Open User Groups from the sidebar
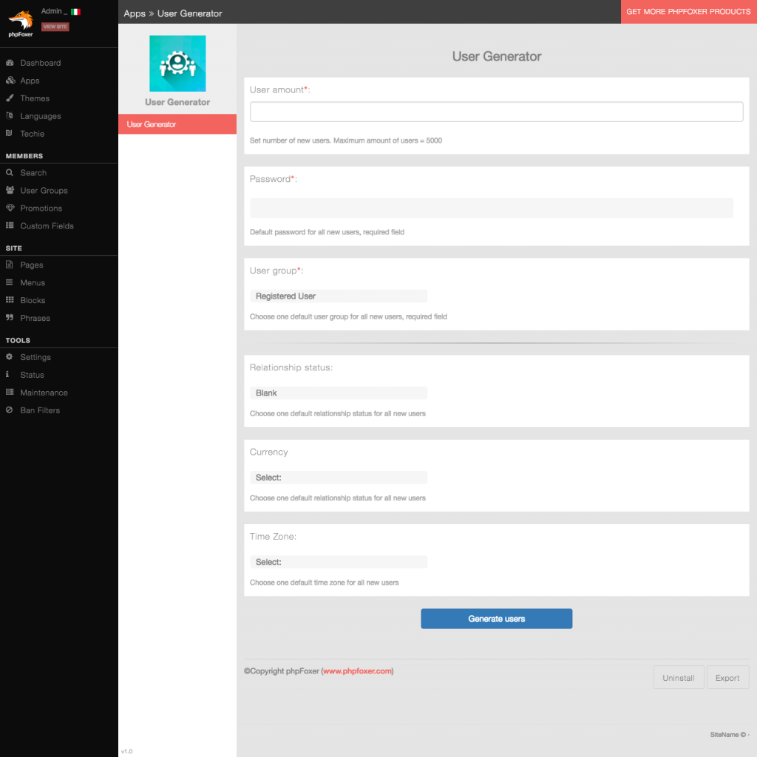Image resolution: width=757 pixels, height=757 pixels. 9,190
